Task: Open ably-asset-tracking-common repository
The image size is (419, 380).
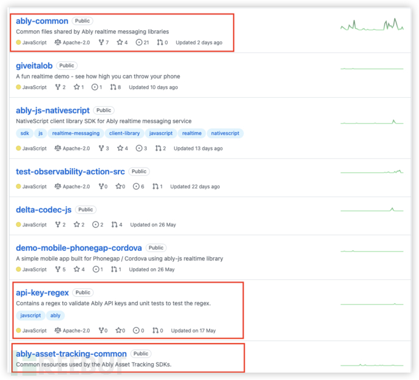Action: click(71, 354)
